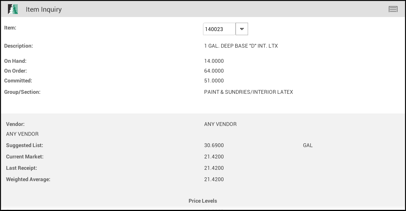Click the pine tree app logo icon

pos(13,9)
